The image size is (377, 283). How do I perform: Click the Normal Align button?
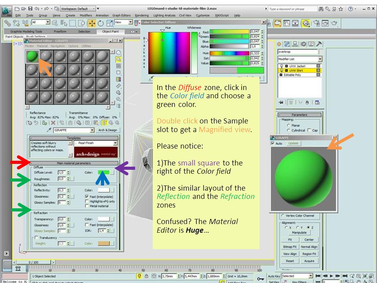(x=309, y=247)
